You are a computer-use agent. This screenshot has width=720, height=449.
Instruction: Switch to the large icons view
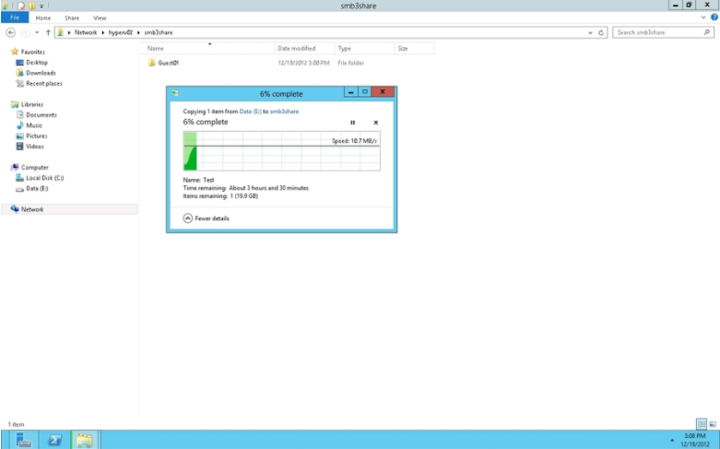713,424
